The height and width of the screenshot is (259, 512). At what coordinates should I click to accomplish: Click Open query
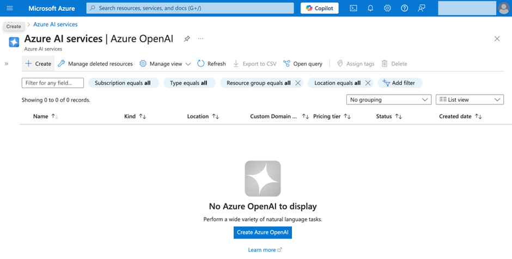(303, 64)
